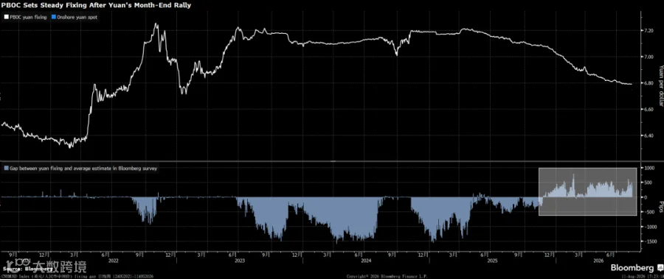The image size is (664, 279).
Task: Select the highlighted shaded region in lower panel
Action: tap(588, 191)
